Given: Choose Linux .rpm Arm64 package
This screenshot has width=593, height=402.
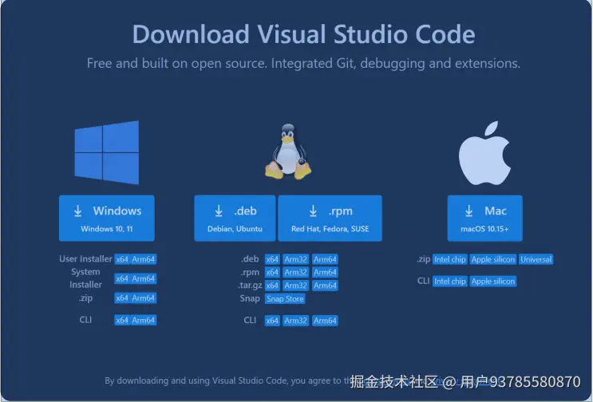Looking at the screenshot, I should pos(325,272).
